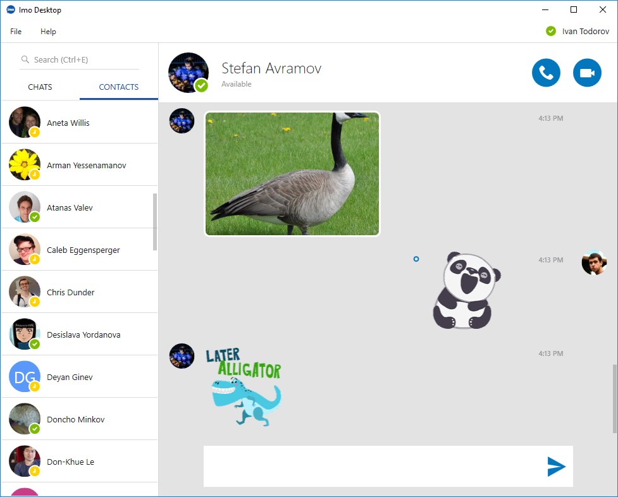The height and width of the screenshot is (497, 618).
Task: Click Stefan Avramov's profile picture in header
Action: (x=188, y=72)
